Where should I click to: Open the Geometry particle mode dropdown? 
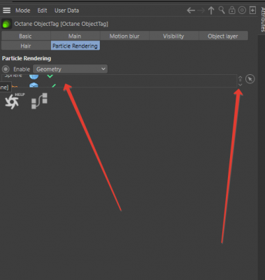[70, 69]
